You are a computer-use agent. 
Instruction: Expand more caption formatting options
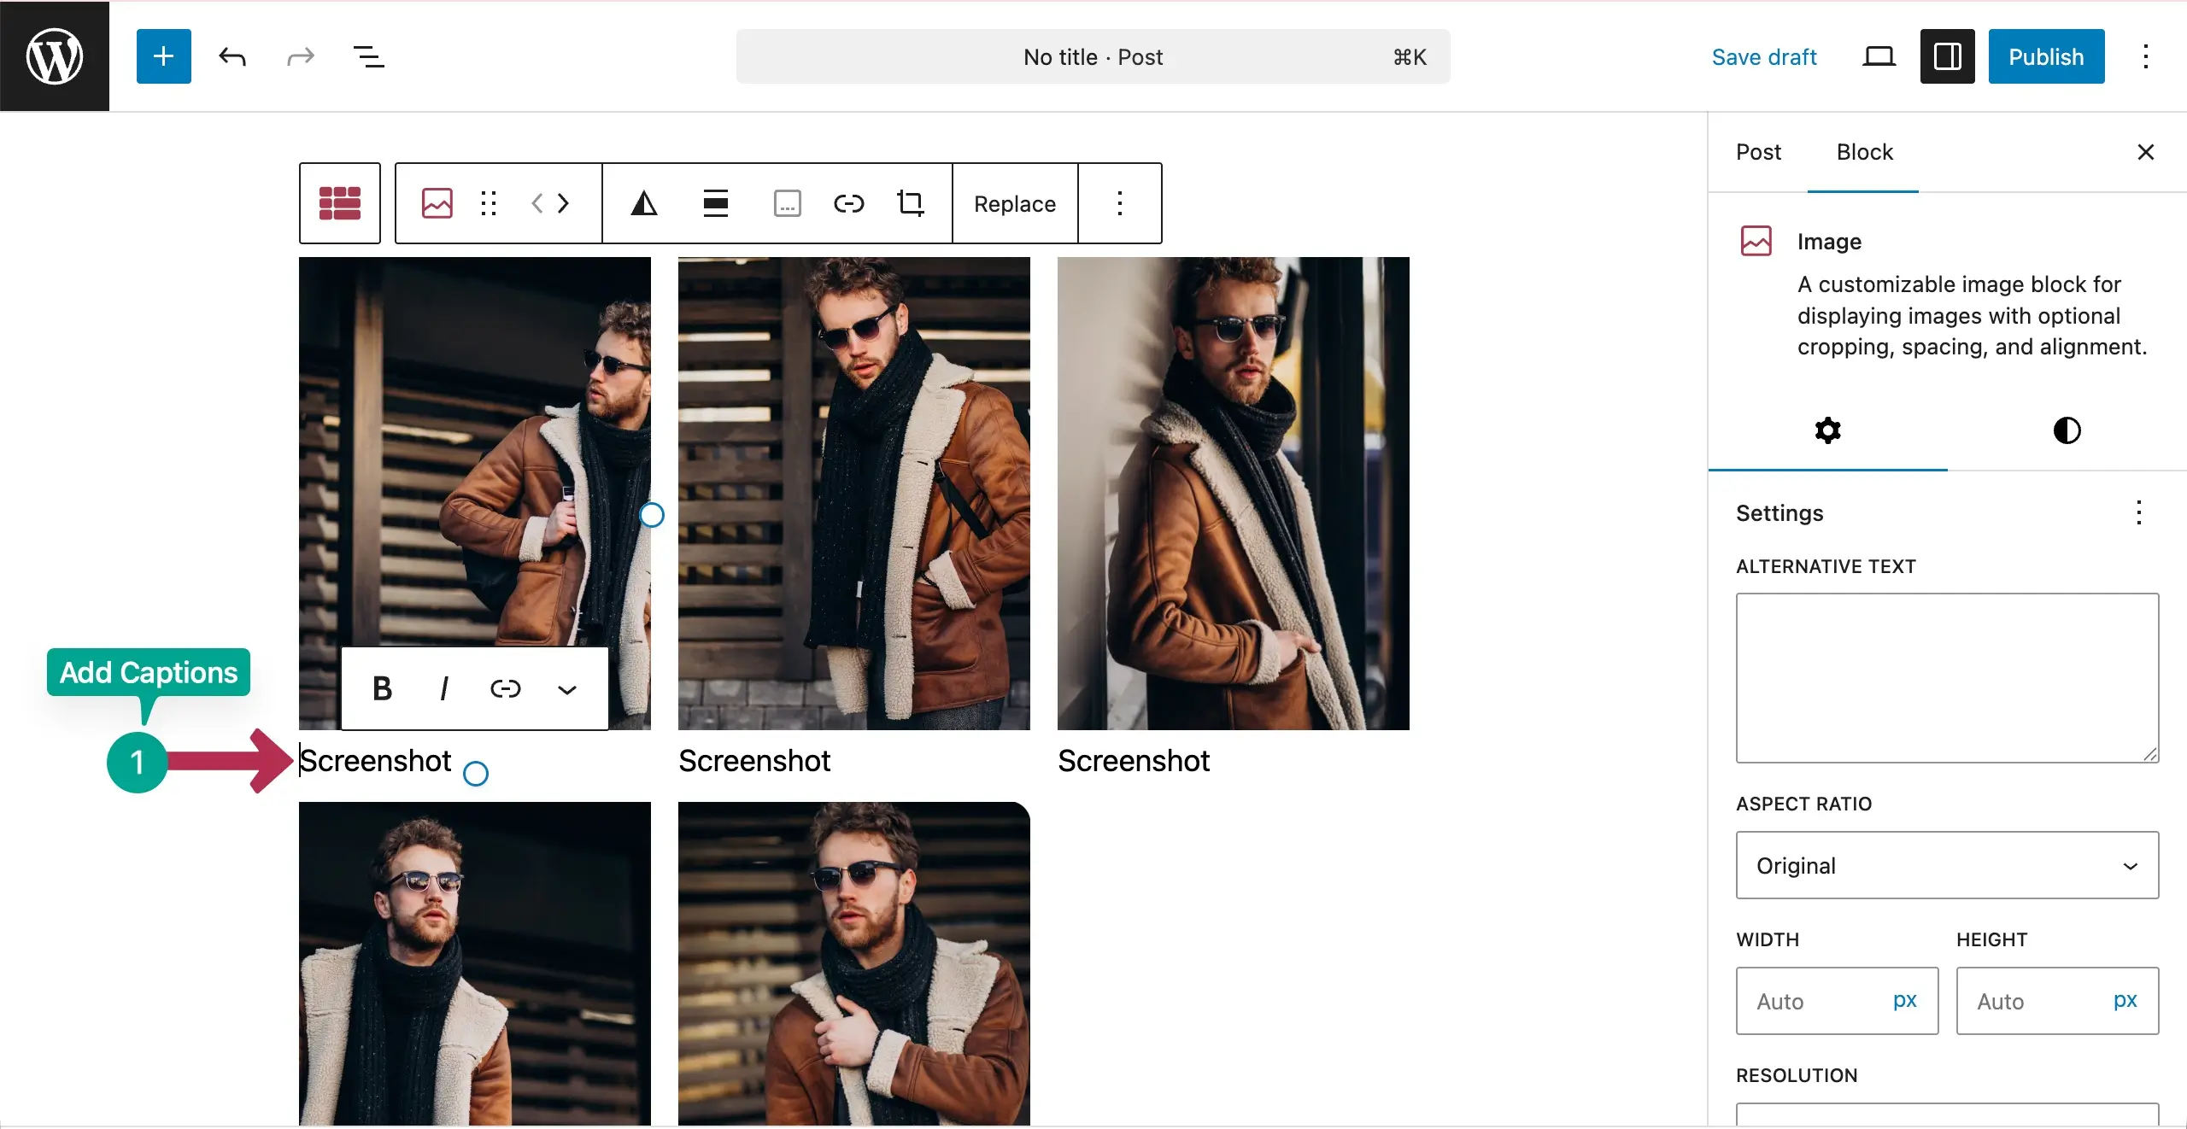(566, 688)
